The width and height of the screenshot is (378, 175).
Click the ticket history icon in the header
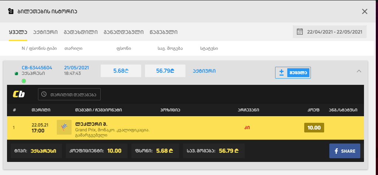point(11,11)
